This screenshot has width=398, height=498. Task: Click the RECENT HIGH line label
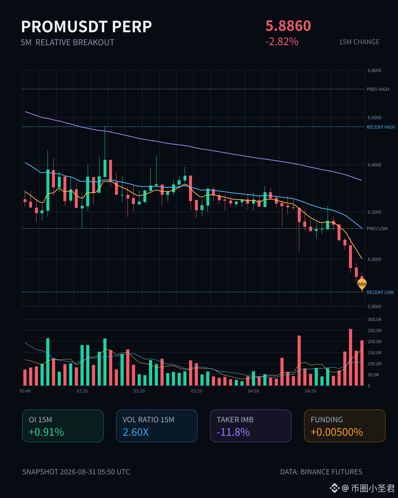pyautogui.click(x=381, y=127)
